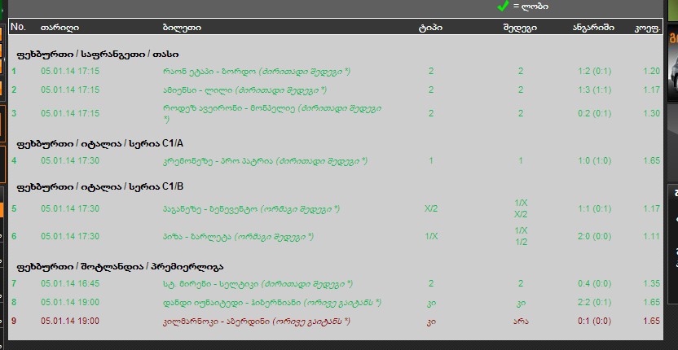Click group heading 'ფეხბურთი / შოტლანდია / პრემიერლიგა'
This screenshot has width=678, height=350.
point(120,267)
